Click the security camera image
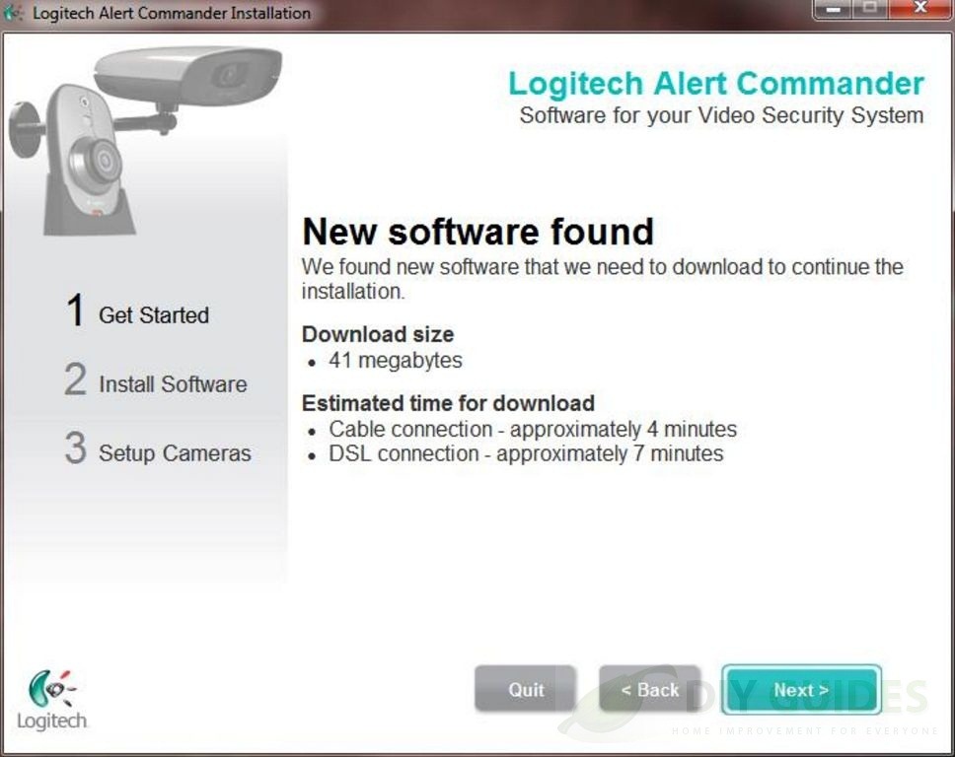Image resolution: width=955 pixels, height=757 pixels. pos(145,140)
